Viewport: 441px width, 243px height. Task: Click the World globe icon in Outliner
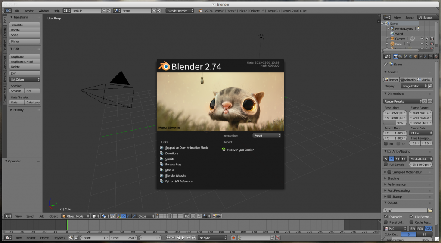392,34
